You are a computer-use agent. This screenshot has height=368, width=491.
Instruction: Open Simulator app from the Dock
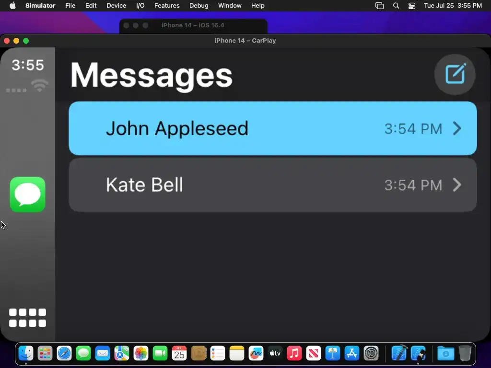coord(418,353)
